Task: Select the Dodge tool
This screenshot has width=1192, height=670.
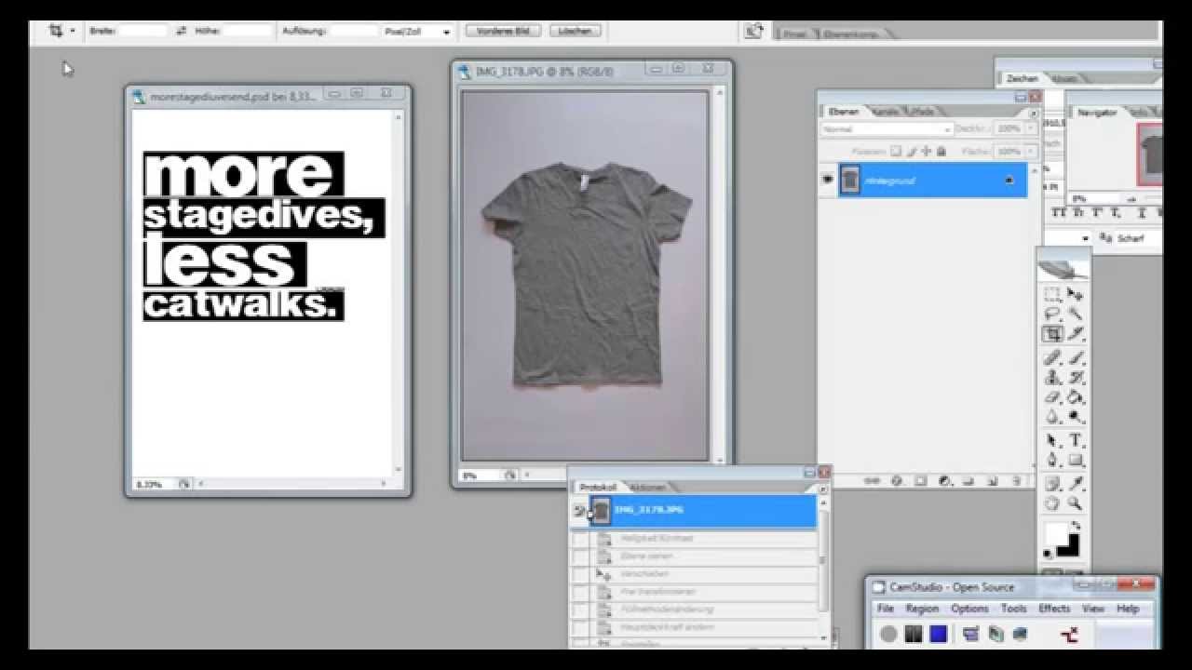Action: [1075, 417]
